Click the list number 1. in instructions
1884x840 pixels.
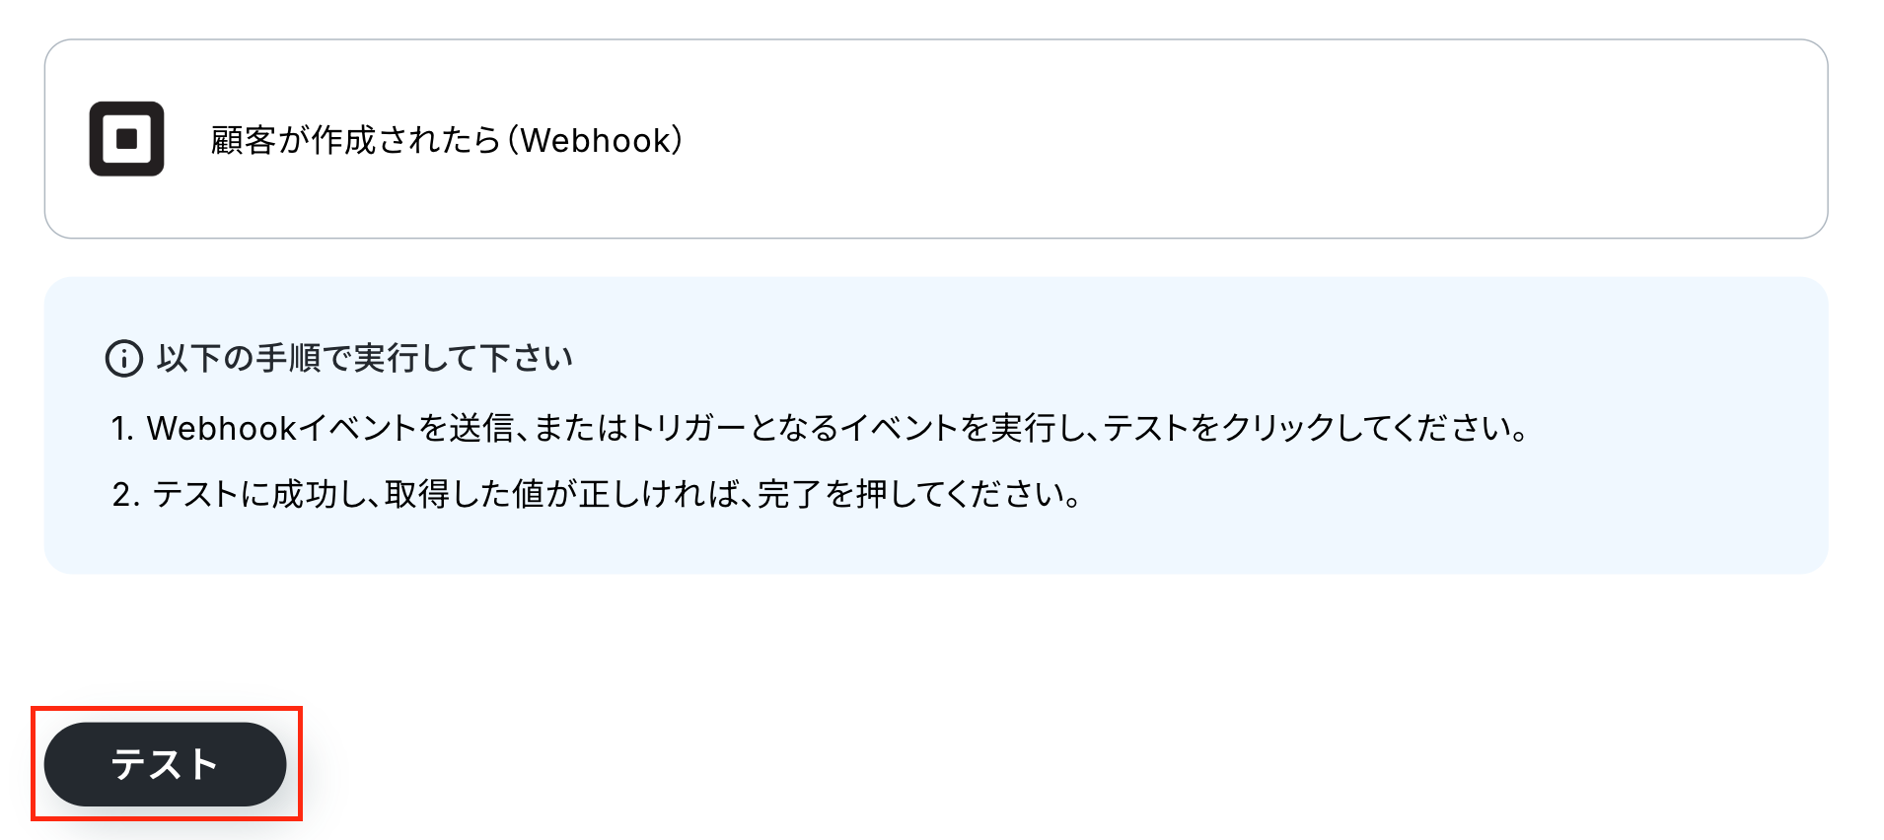tap(122, 429)
